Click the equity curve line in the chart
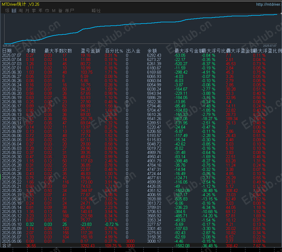 pos(140,24)
